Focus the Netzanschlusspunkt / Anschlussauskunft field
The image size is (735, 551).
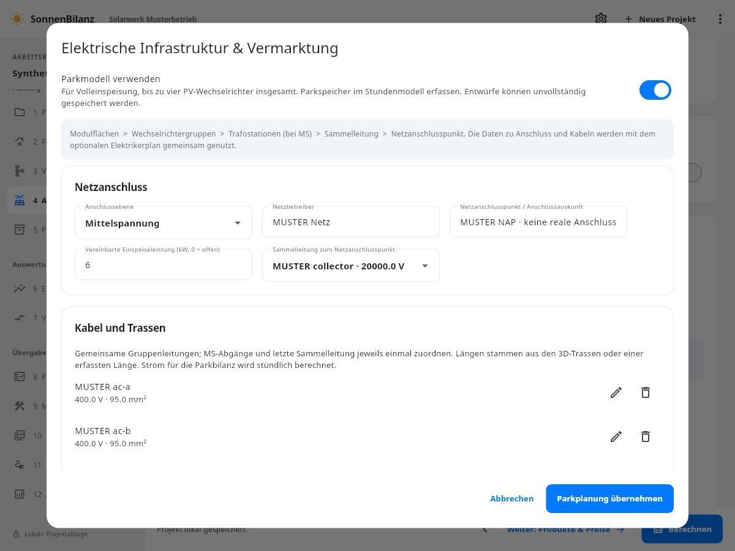(538, 222)
